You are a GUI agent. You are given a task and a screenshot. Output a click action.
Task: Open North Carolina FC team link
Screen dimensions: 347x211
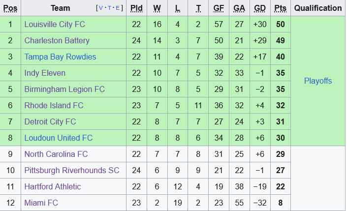coord(56,154)
